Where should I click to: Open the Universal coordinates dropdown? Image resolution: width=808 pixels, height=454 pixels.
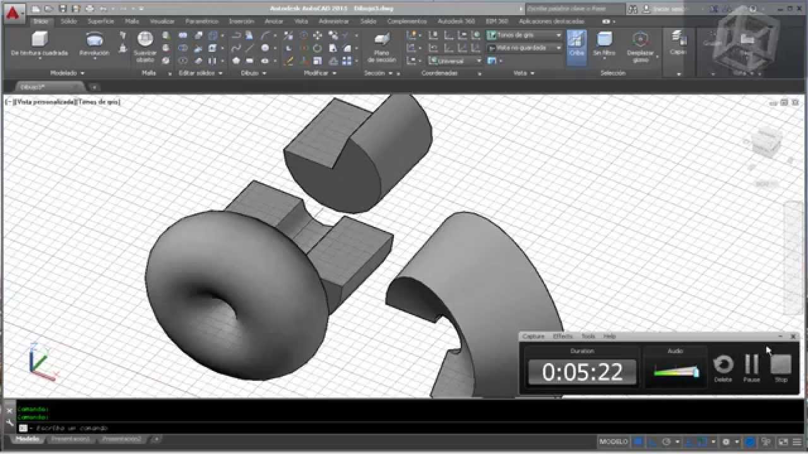pos(454,61)
